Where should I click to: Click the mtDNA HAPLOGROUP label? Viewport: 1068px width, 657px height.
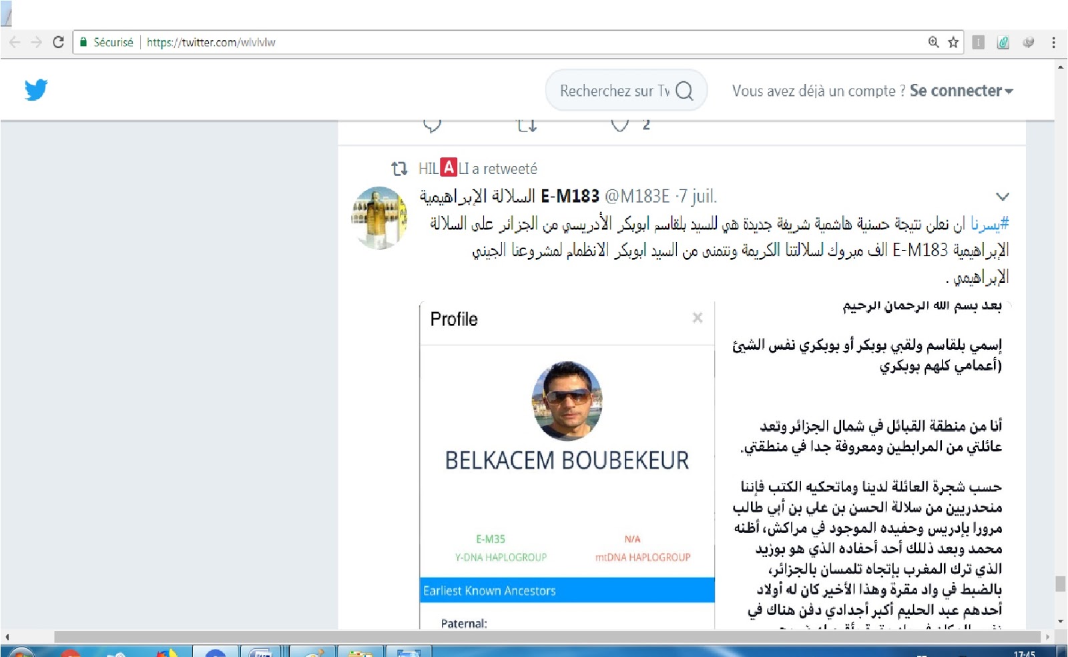pyautogui.click(x=643, y=557)
